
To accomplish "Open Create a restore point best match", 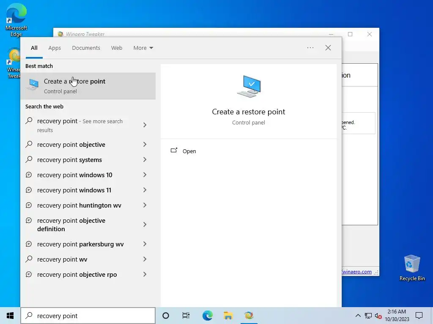I will 88,86.
